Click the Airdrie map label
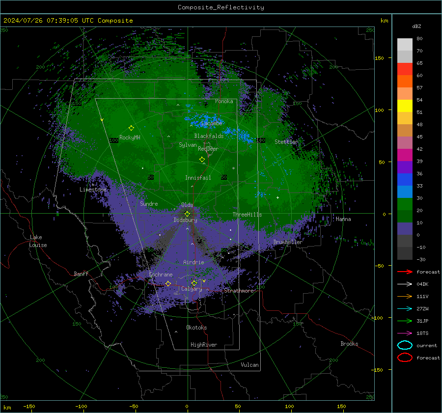Viewport: 442px width, 413px height. point(193,262)
